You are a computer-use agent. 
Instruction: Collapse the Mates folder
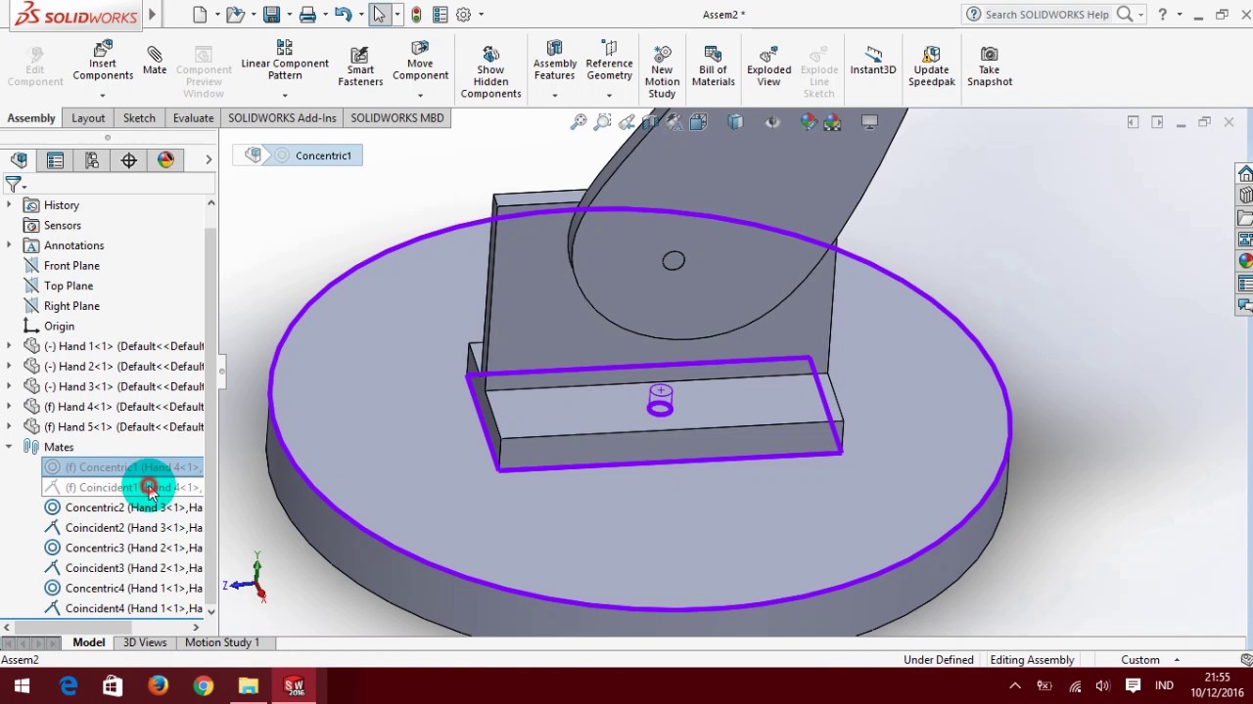point(9,447)
